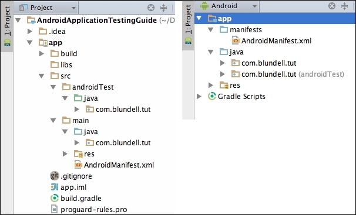Click scroll-from-source target icon in Project panel
Viewport: 356px width, 215px height.
(x=151, y=8)
